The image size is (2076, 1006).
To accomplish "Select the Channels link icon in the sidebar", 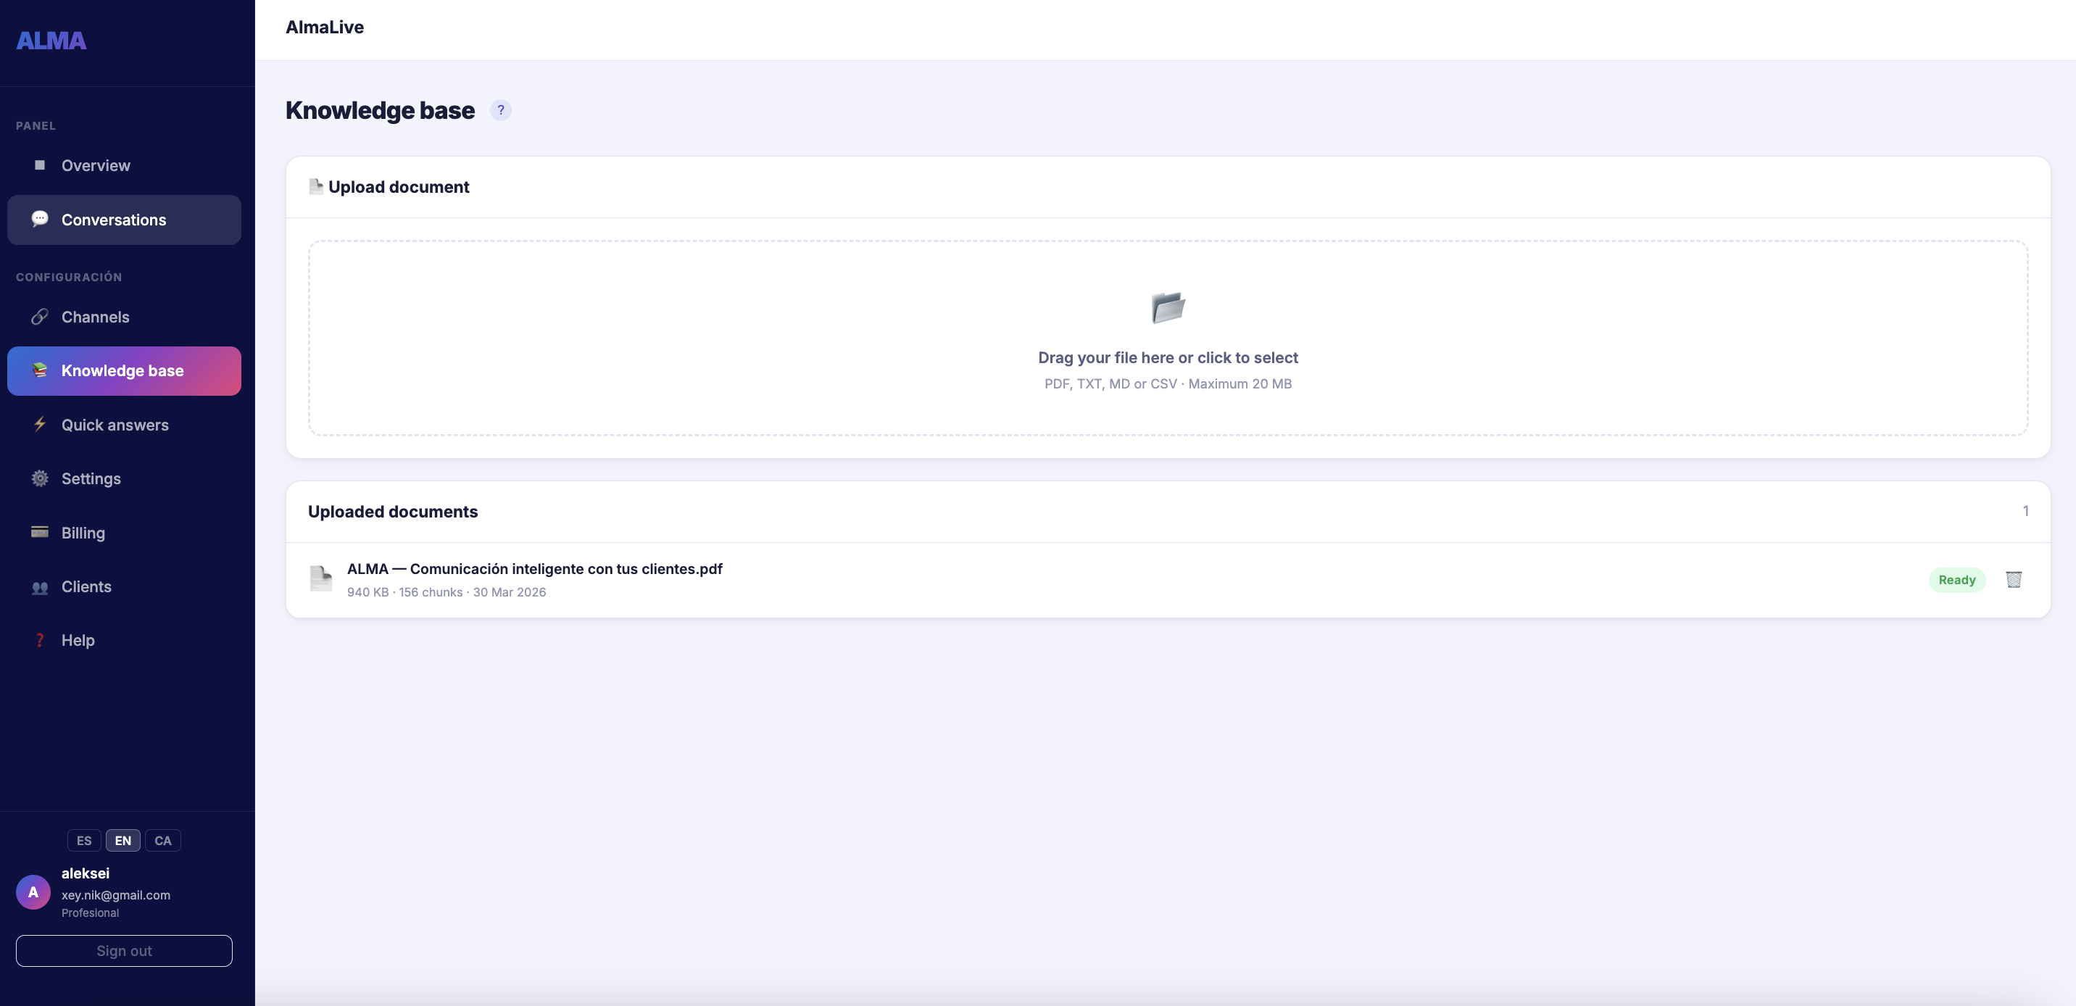I will pyautogui.click(x=39, y=317).
